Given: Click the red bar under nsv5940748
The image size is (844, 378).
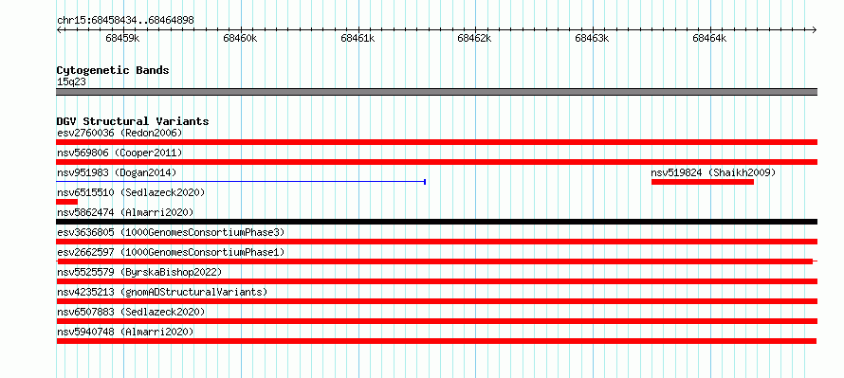Looking at the screenshot, I should click(436, 341).
